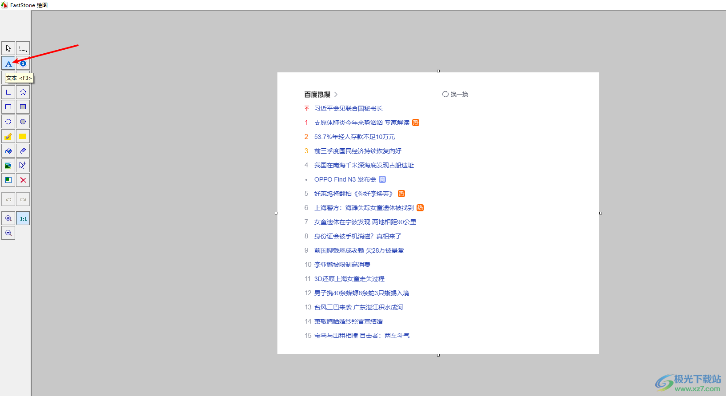Click the zoom out magnifier
The height and width of the screenshot is (396, 726).
click(8, 233)
